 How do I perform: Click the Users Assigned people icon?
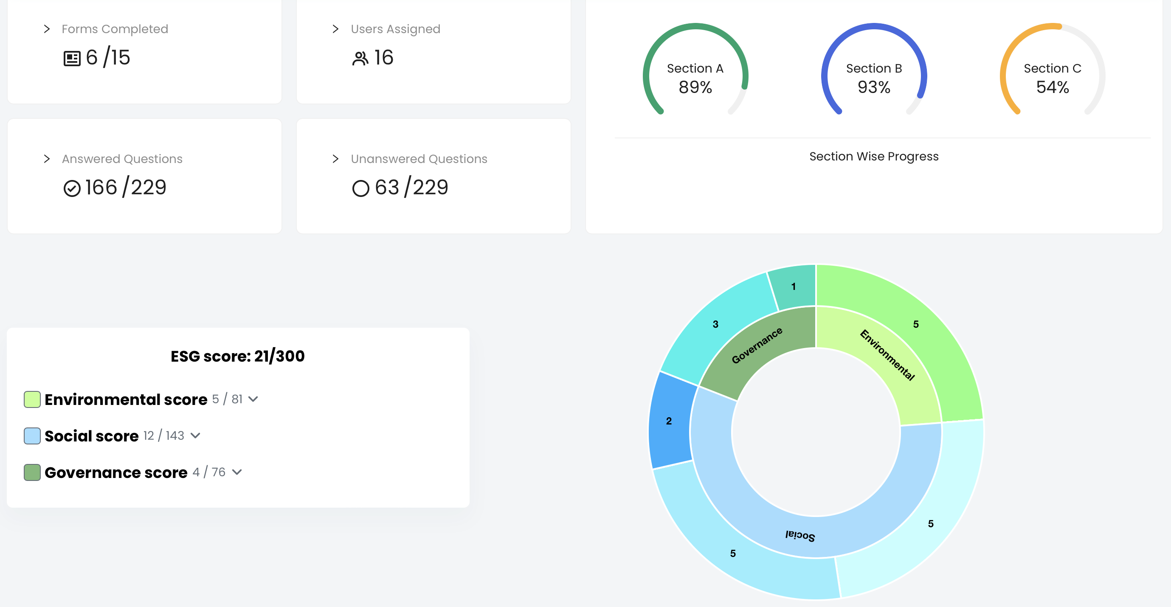[360, 59]
